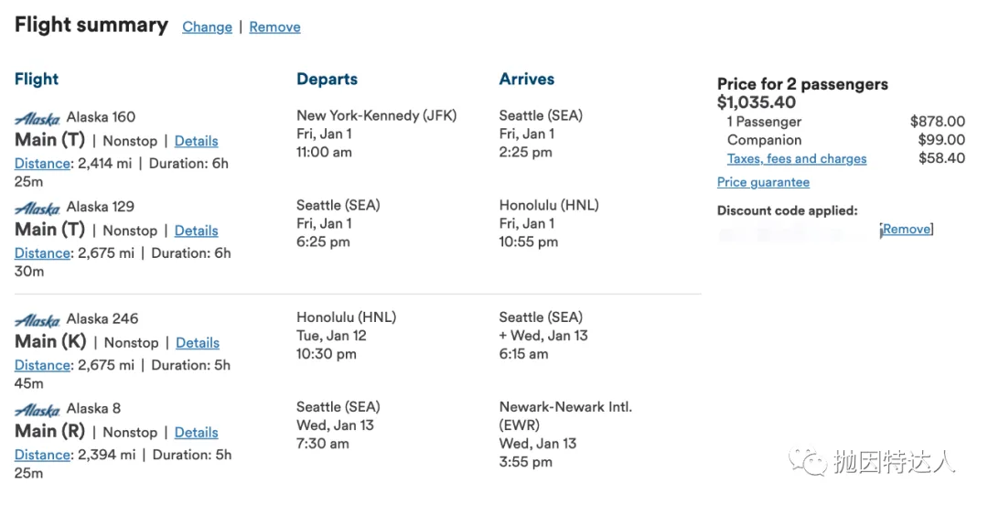Show Details for Alaska flight 8
This screenshot has height=505, width=988.
[196, 433]
